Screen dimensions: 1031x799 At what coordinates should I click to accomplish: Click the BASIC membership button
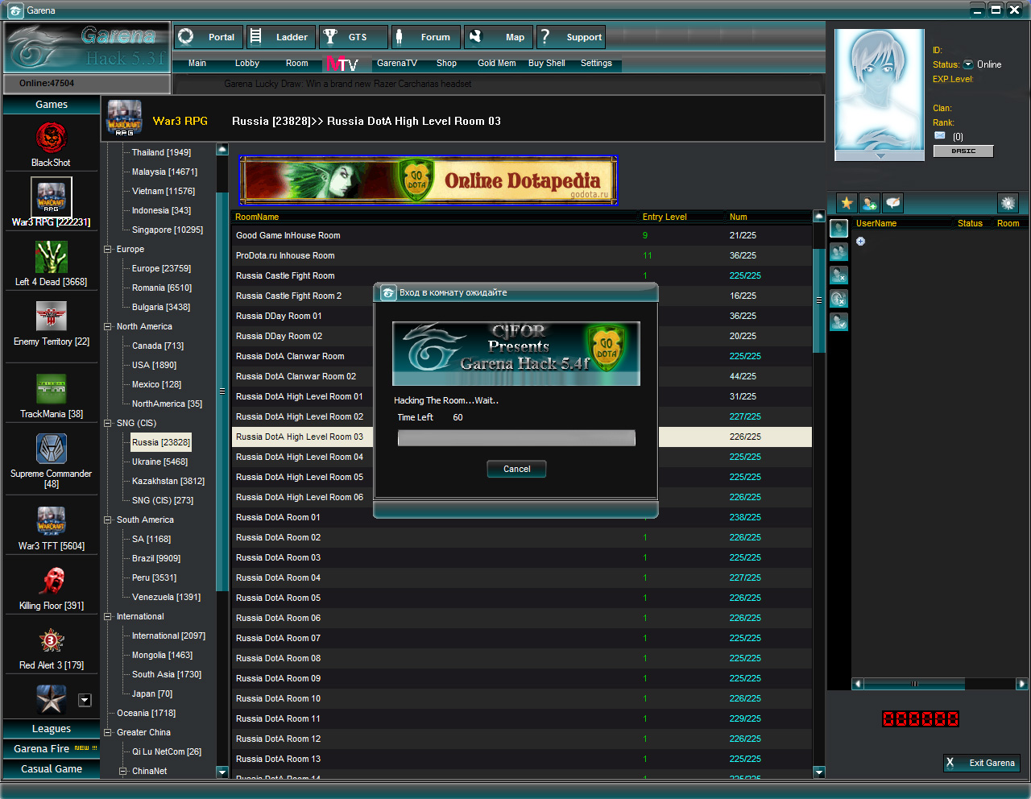click(963, 151)
